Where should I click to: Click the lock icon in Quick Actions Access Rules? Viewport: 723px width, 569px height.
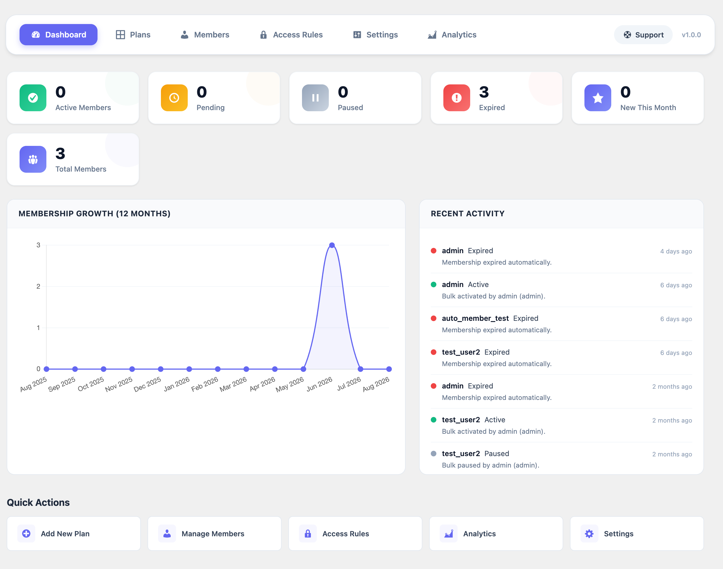308,533
